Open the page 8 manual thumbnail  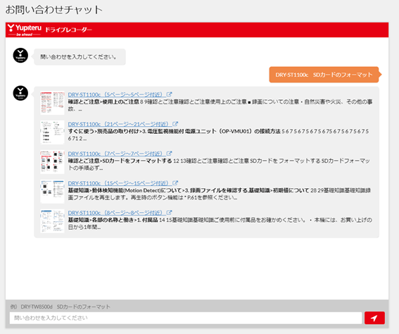coord(52,221)
